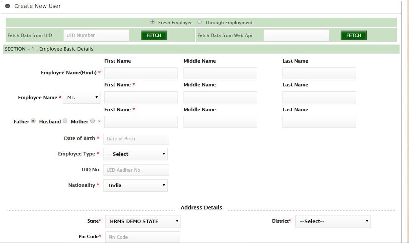Click the Date of Birth field
The image size is (409, 243).
[136, 138]
